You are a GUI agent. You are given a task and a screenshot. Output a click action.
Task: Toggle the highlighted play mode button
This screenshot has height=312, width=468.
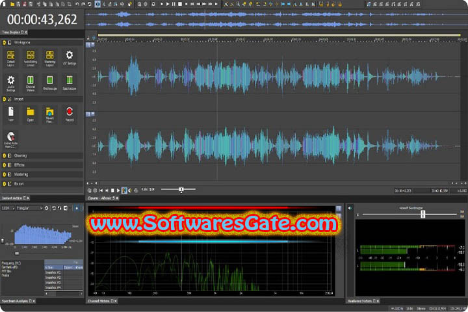[x=124, y=190]
